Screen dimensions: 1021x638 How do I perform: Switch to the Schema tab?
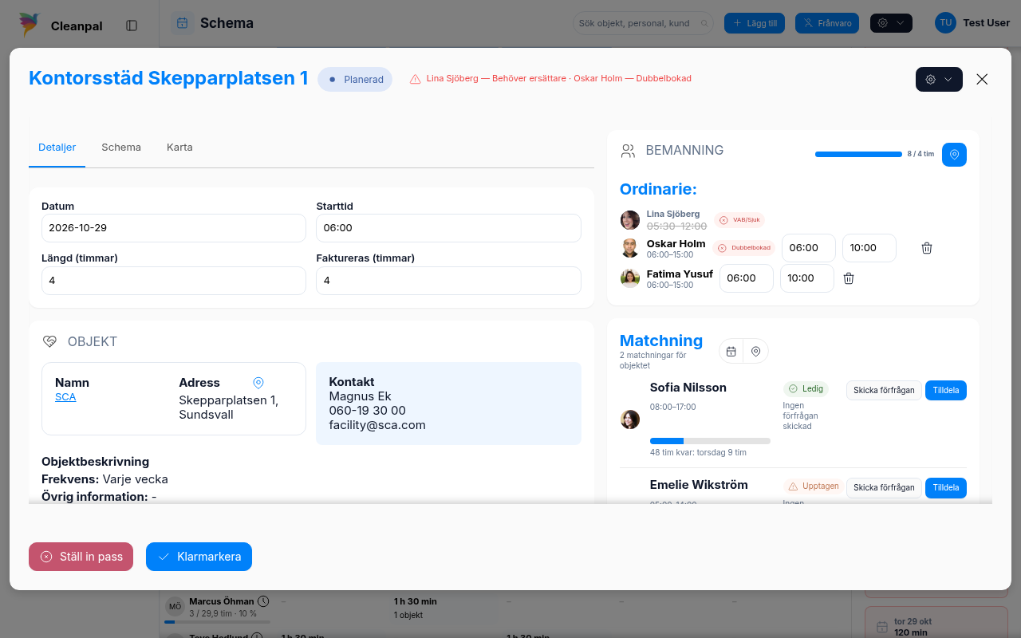coord(121,148)
